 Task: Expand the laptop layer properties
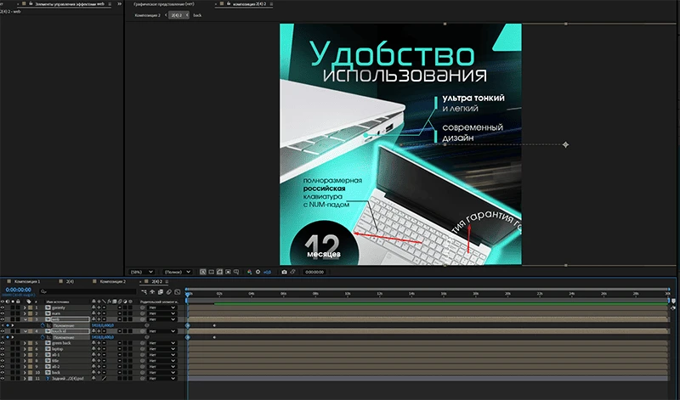click(25, 349)
